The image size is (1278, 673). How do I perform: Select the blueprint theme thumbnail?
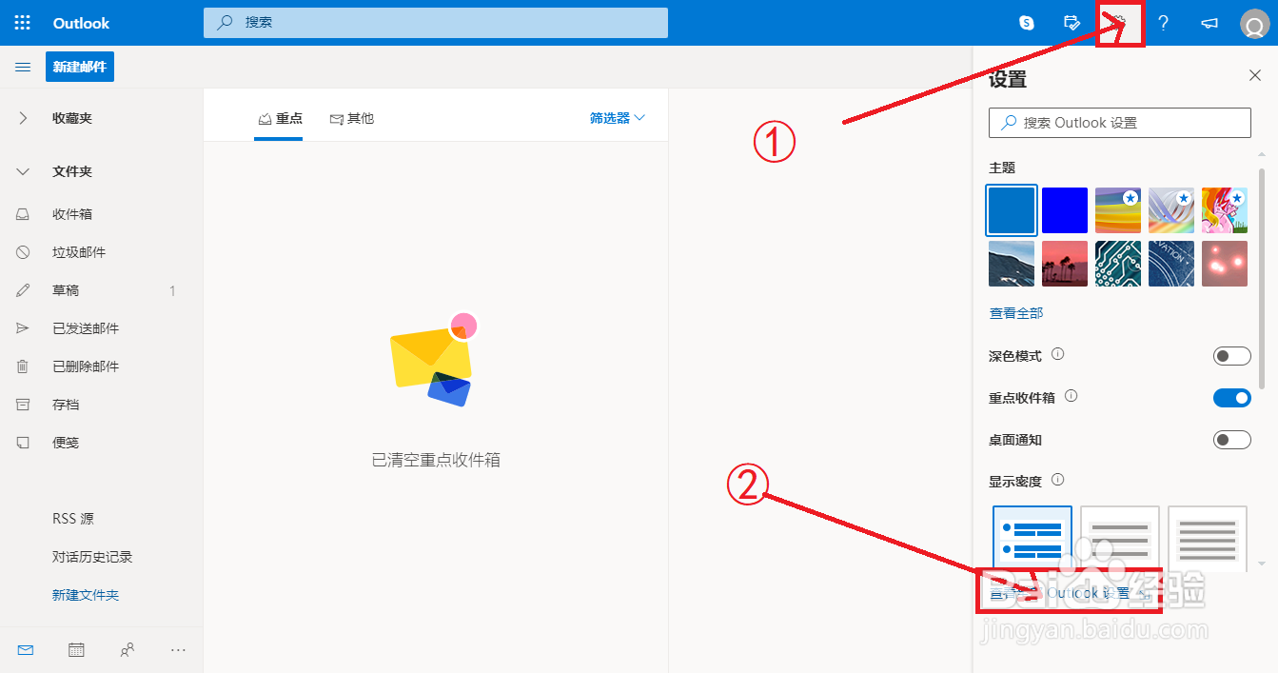(1171, 264)
